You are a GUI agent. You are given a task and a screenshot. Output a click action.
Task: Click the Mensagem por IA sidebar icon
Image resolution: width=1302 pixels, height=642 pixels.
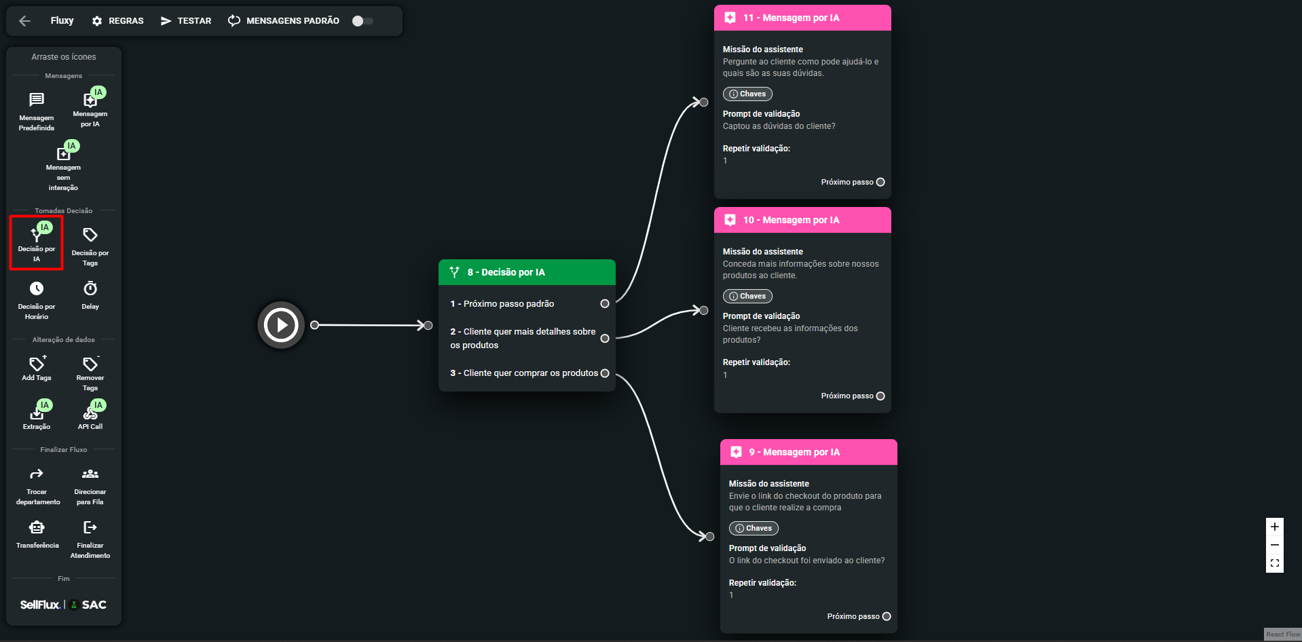click(90, 101)
